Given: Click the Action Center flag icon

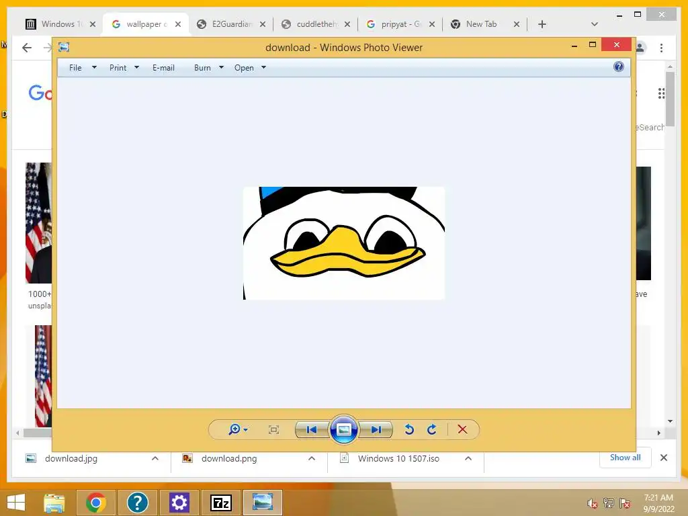Looking at the screenshot, I should pos(625,503).
